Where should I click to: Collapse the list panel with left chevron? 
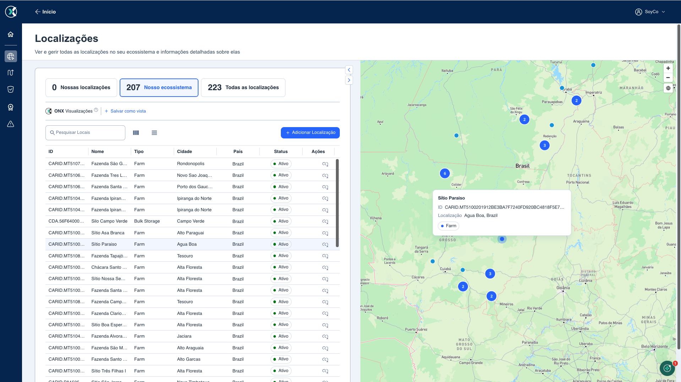click(x=349, y=70)
